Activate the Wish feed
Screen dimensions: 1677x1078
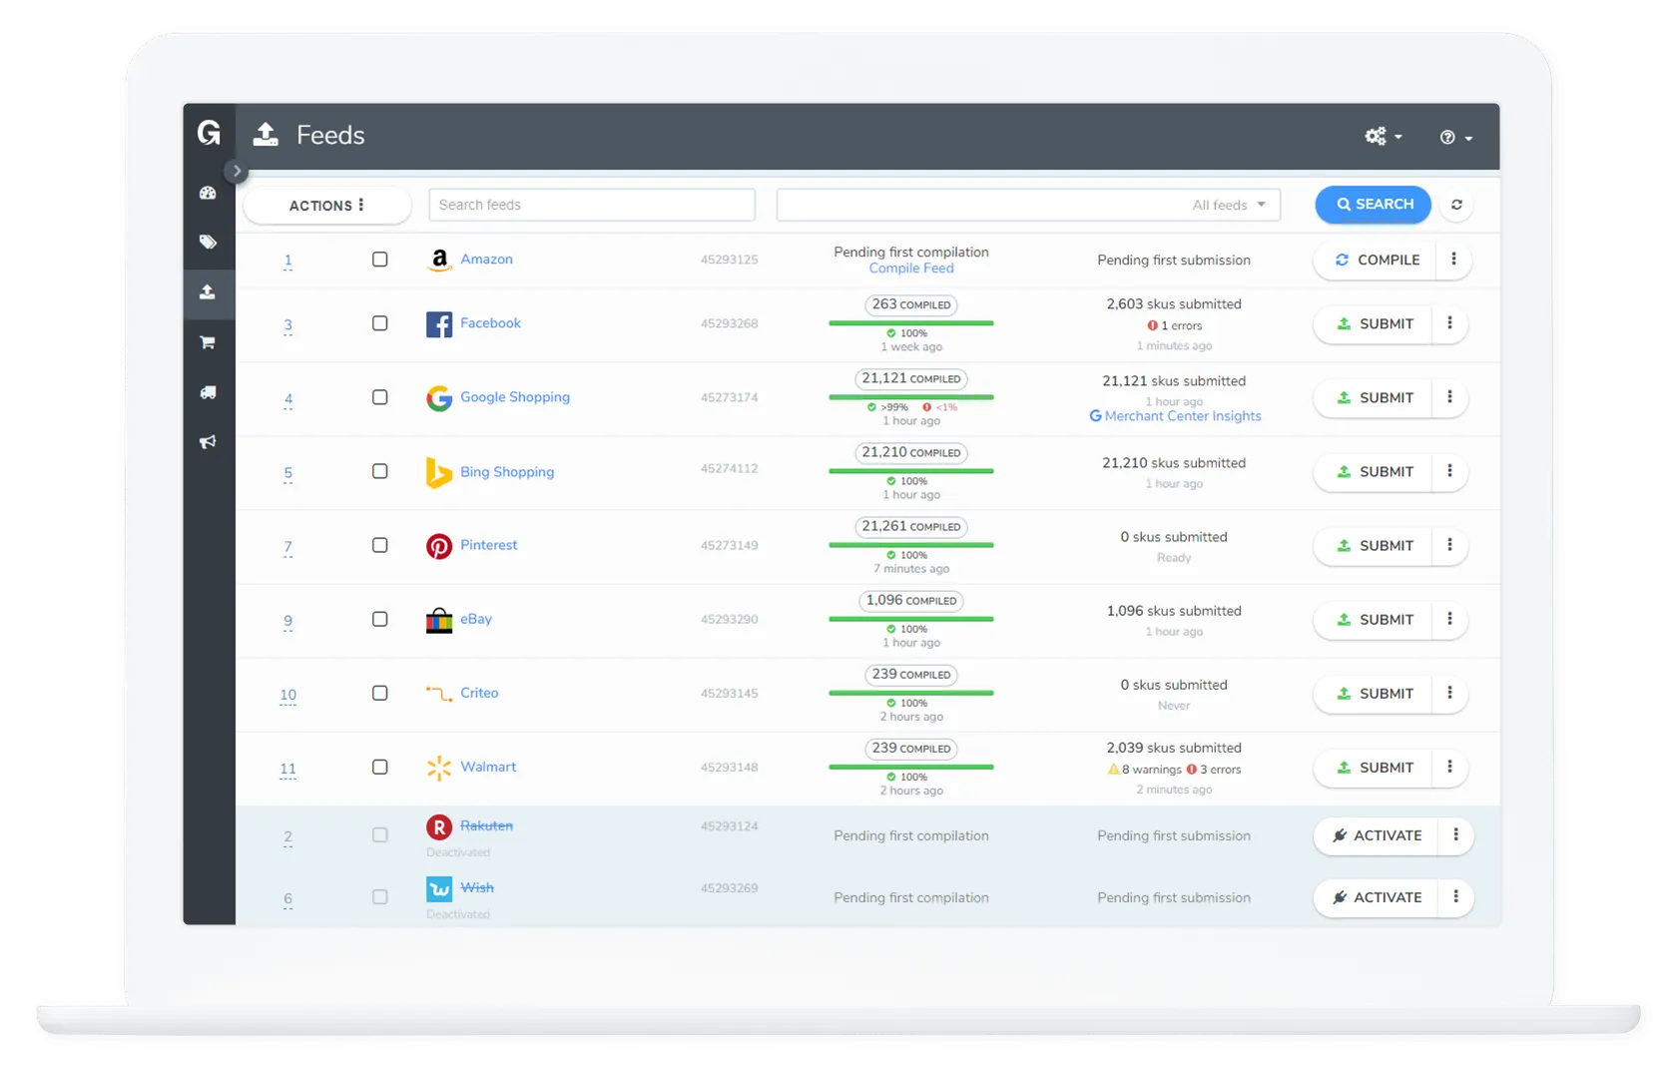1378,897
